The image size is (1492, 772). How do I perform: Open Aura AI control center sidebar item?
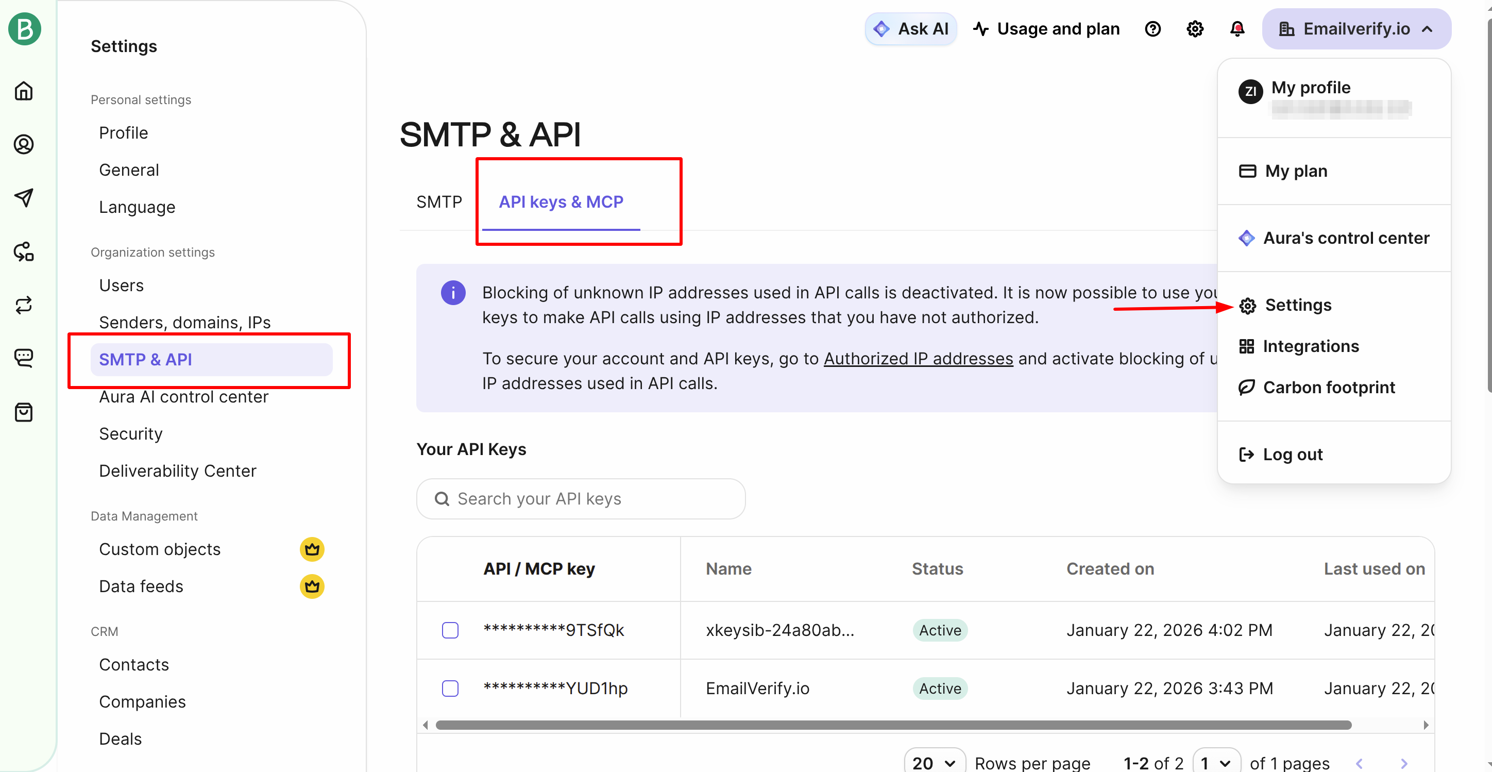[x=183, y=396]
